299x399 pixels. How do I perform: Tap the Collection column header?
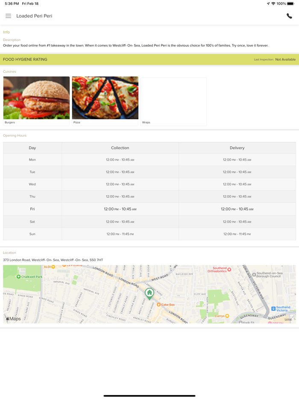pyautogui.click(x=120, y=148)
